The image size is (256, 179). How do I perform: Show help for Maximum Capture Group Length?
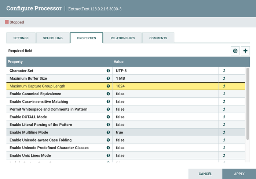point(108,86)
